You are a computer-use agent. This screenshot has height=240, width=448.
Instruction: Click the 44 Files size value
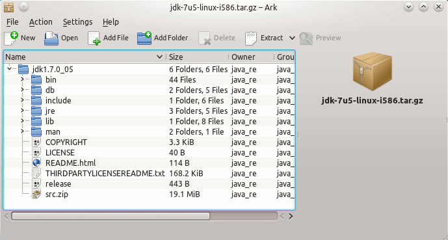coord(183,80)
